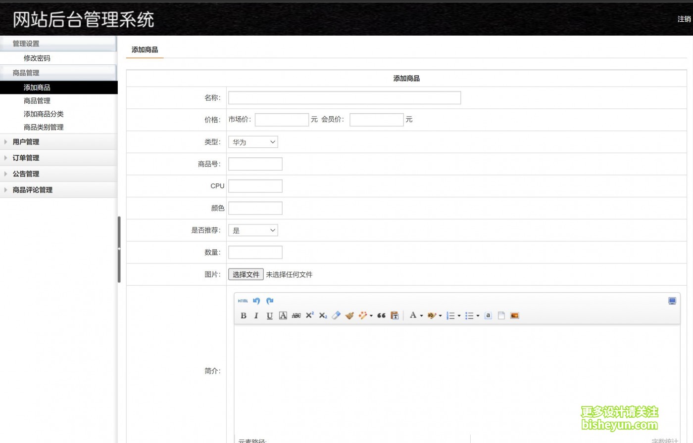Insert a blockquote with the quote icon
This screenshot has height=443, width=693.
click(x=381, y=315)
